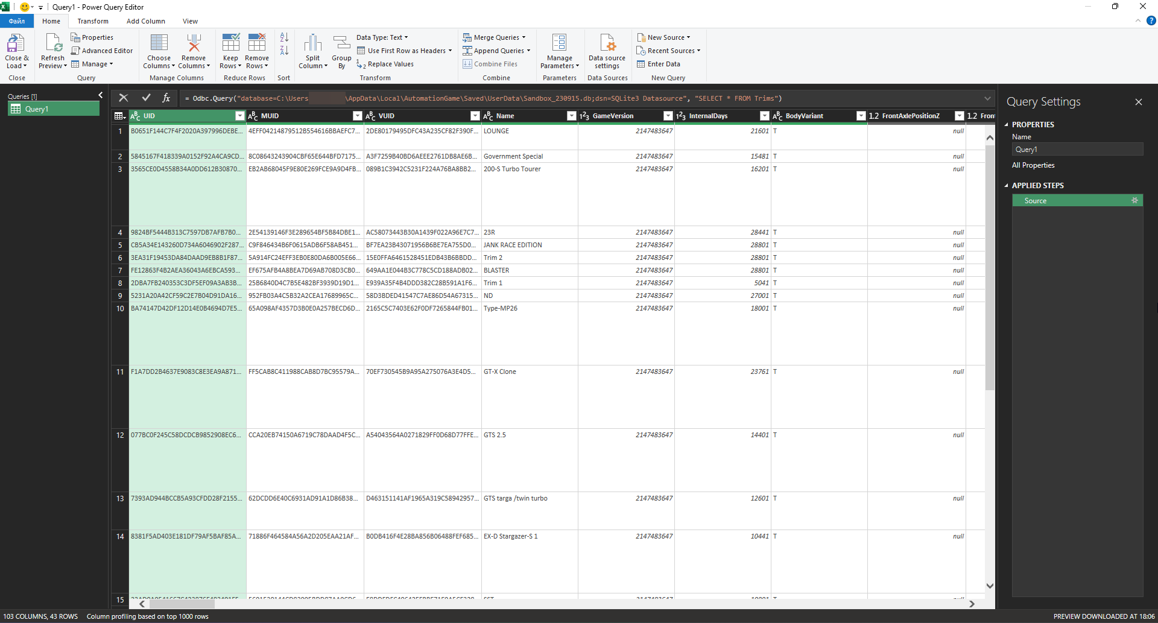Click the horizontal scrollbar thumb
Screen dimensions: 1158x623
[x=182, y=604]
